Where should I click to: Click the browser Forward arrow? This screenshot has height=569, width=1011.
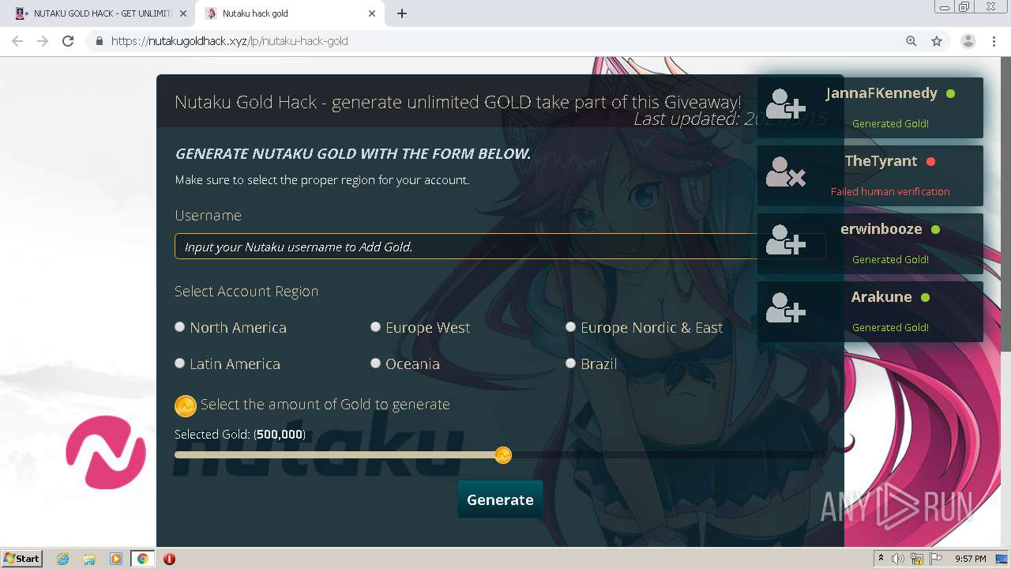click(x=43, y=41)
